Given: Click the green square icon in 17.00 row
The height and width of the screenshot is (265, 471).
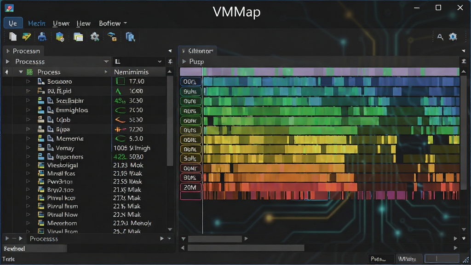Looking at the screenshot, I should 120,81.
